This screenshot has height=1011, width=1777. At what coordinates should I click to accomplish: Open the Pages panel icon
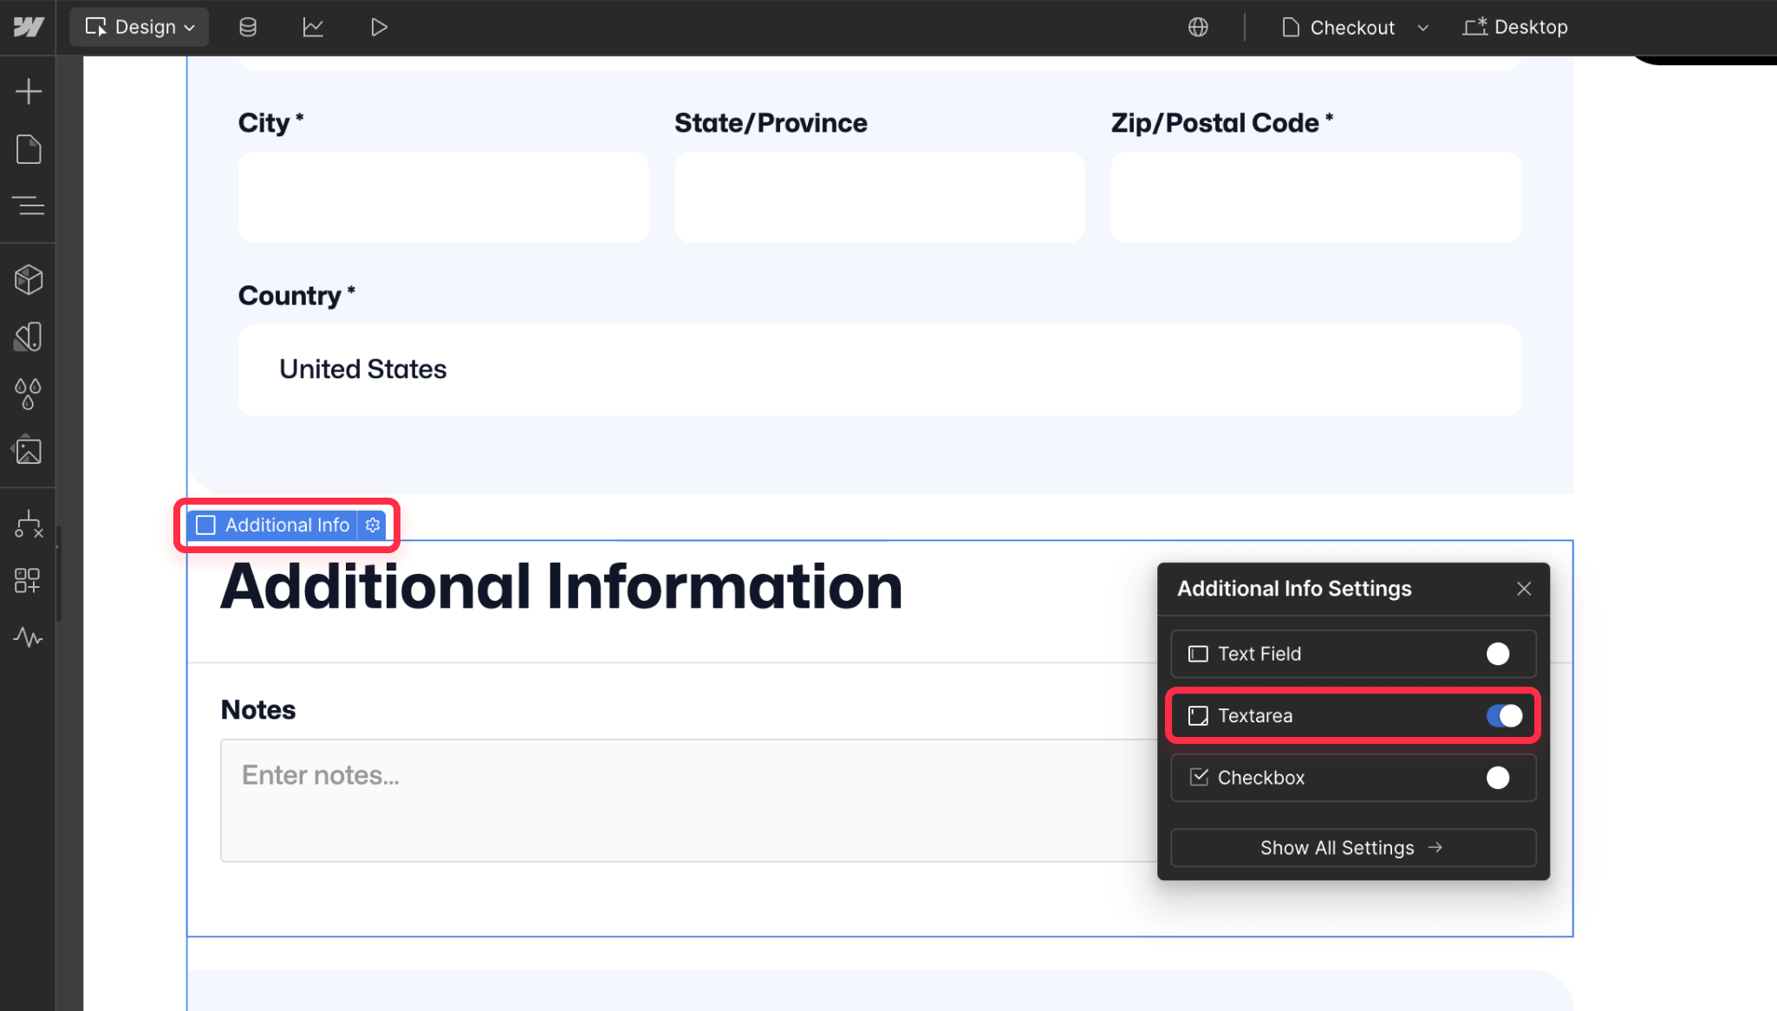tap(29, 149)
